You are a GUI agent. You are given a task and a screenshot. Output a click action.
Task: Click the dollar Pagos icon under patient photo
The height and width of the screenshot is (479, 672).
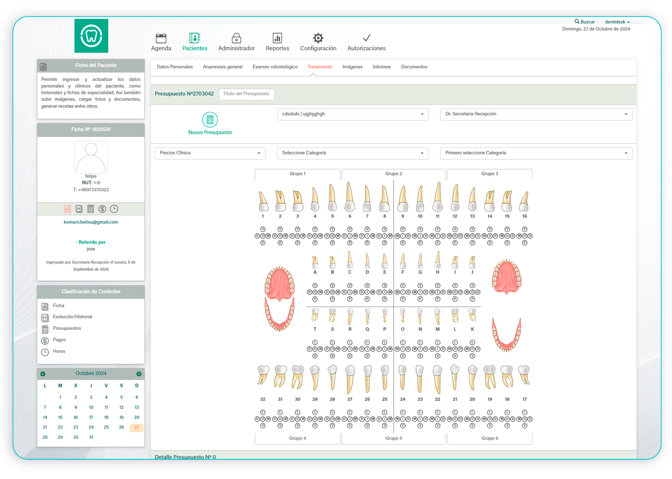102,209
